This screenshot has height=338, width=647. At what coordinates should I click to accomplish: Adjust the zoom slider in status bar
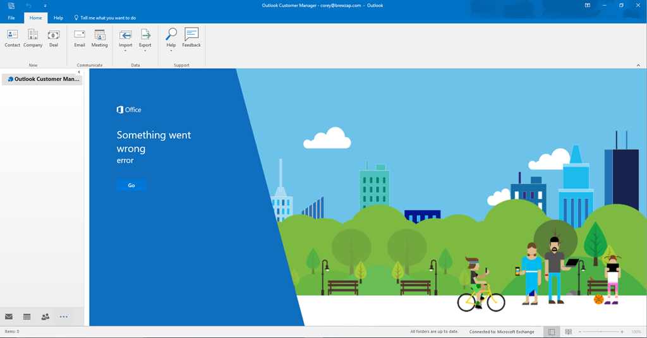pos(601,332)
